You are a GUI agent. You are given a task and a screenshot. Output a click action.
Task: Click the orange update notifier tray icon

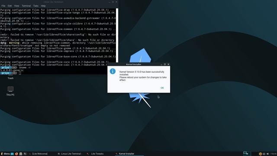[x=261, y=154]
